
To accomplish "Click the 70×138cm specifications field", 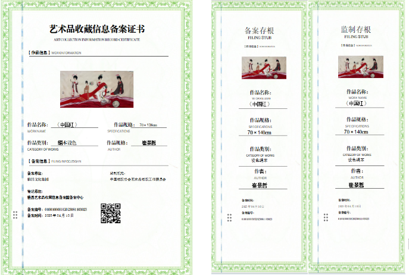I will (x=148, y=125).
